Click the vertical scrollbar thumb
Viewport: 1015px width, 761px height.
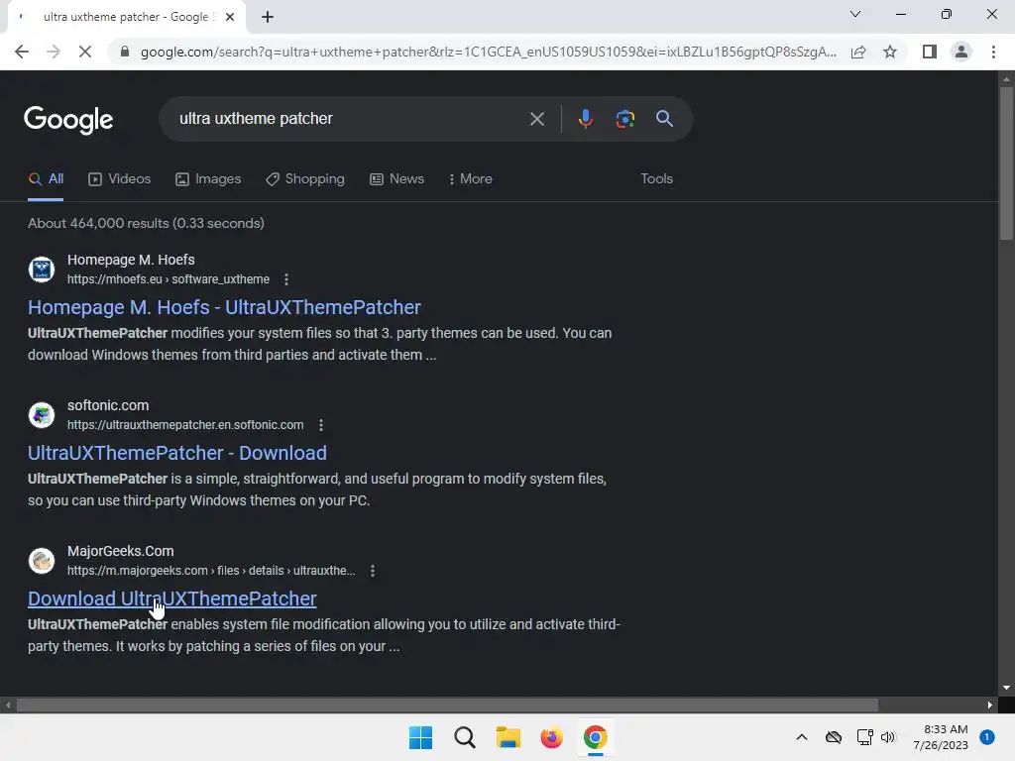click(1006, 163)
